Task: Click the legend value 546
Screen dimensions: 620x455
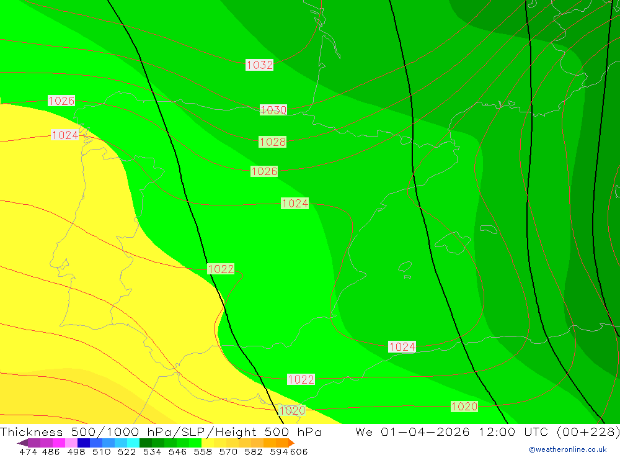Action: pos(177,451)
